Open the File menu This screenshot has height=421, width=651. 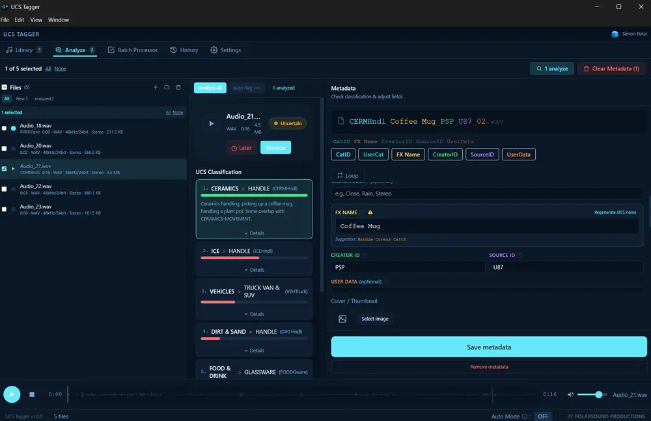[5, 20]
